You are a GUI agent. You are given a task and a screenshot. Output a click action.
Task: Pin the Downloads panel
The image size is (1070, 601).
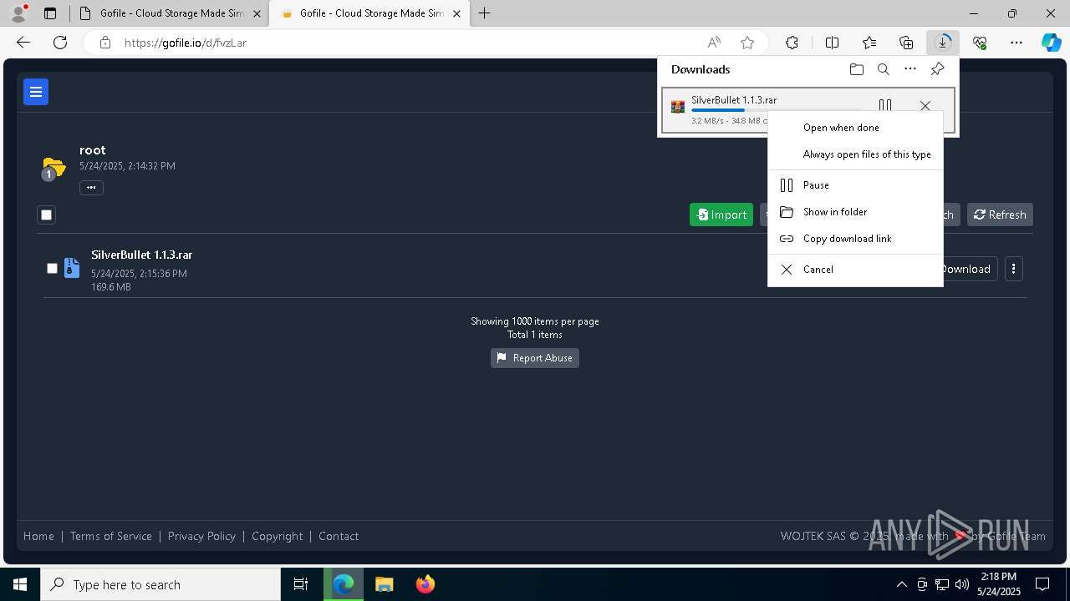pos(937,69)
